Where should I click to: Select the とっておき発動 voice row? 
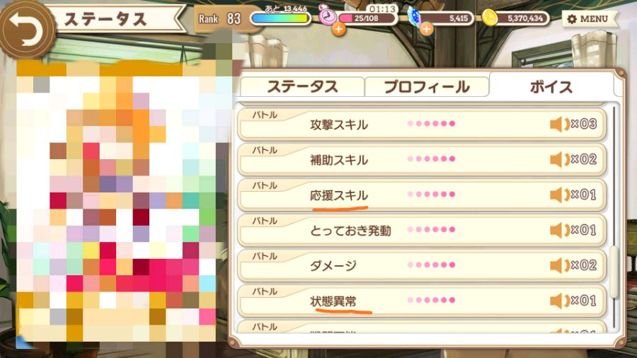coord(422,230)
